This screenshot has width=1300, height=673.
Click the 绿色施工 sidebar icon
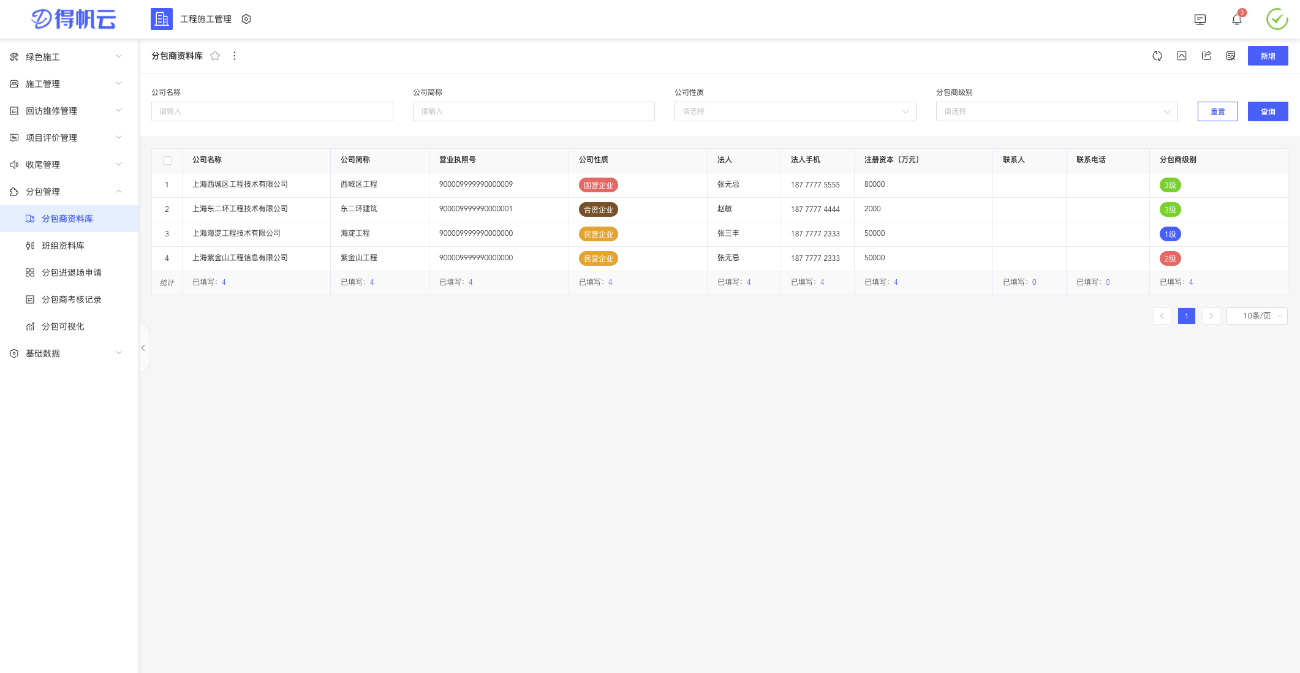[x=14, y=57]
